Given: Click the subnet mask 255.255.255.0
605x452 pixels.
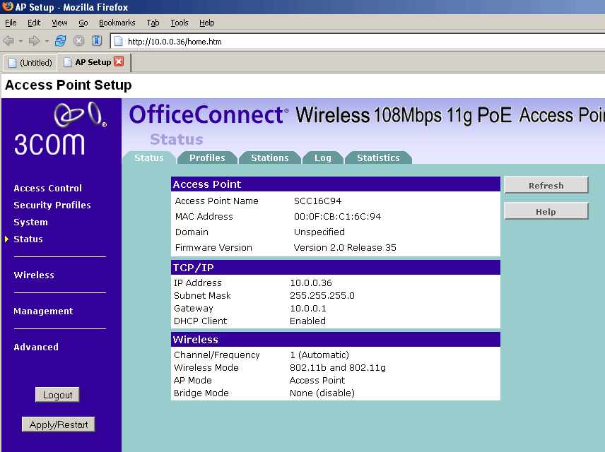Looking at the screenshot, I should [322, 296].
